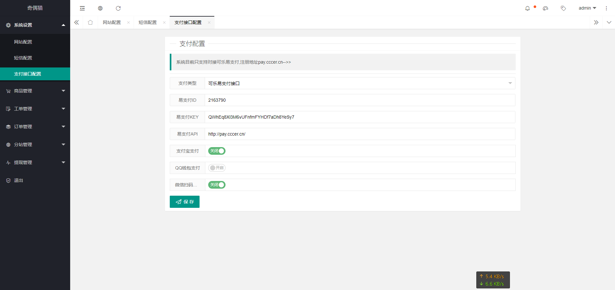Expand the 订单管理 menu group
The image size is (615, 290).
point(63,127)
